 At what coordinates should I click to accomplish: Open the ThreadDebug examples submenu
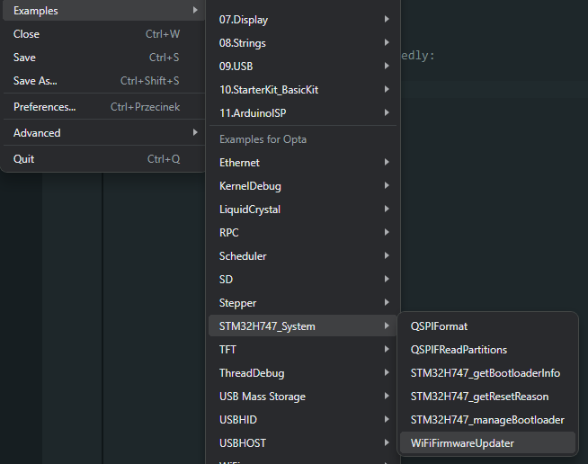pos(303,373)
